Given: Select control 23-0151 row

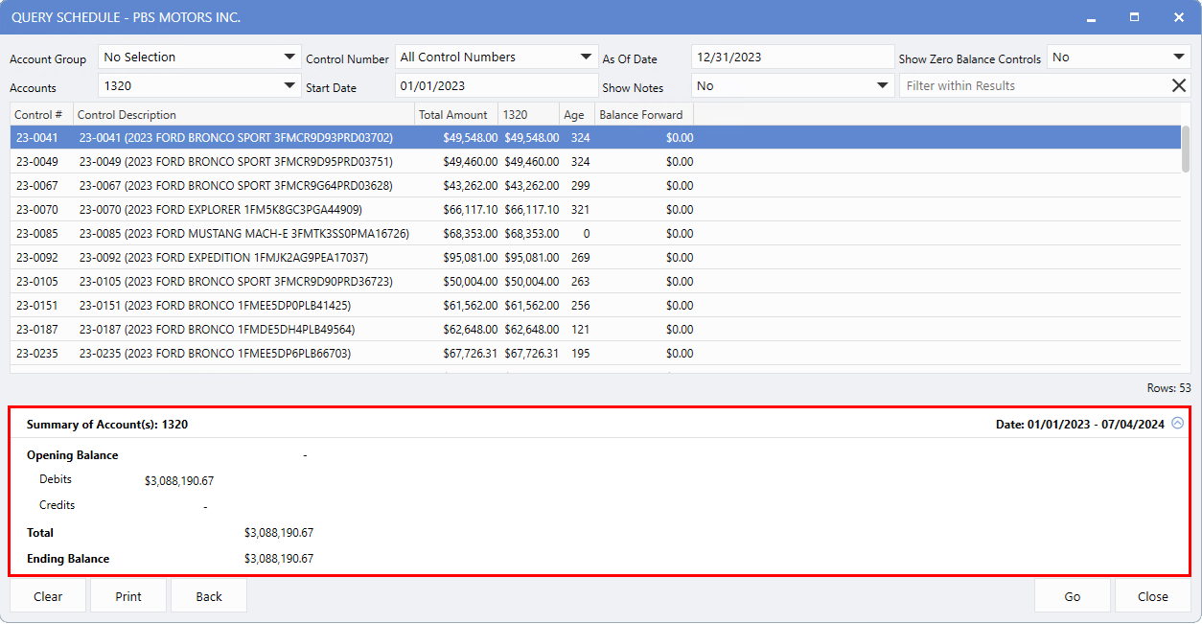Looking at the screenshot, I should [595, 306].
